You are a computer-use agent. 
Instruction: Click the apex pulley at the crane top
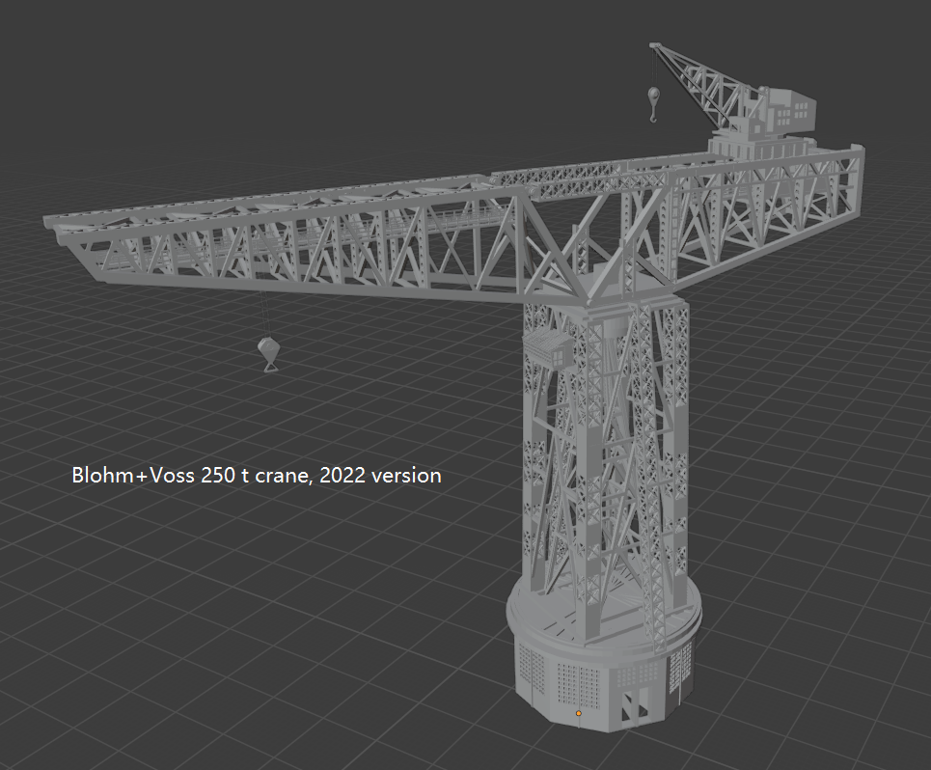pyautogui.click(x=653, y=44)
